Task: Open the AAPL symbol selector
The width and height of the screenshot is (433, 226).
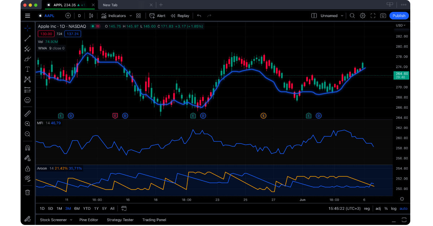Action: (46, 16)
